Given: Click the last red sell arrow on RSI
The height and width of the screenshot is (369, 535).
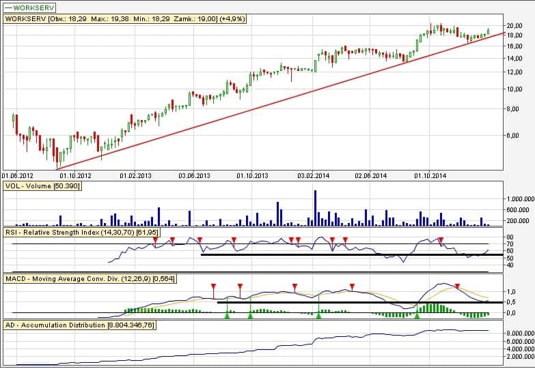Looking at the screenshot, I should pos(441,239).
